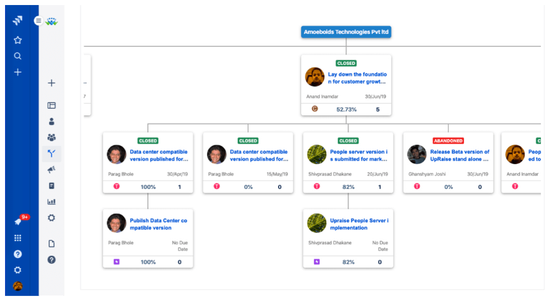Click the UpRaise announcements megaphone icon

click(51, 169)
